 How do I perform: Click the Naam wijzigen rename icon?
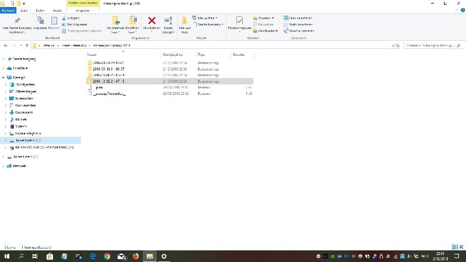pos(168,22)
